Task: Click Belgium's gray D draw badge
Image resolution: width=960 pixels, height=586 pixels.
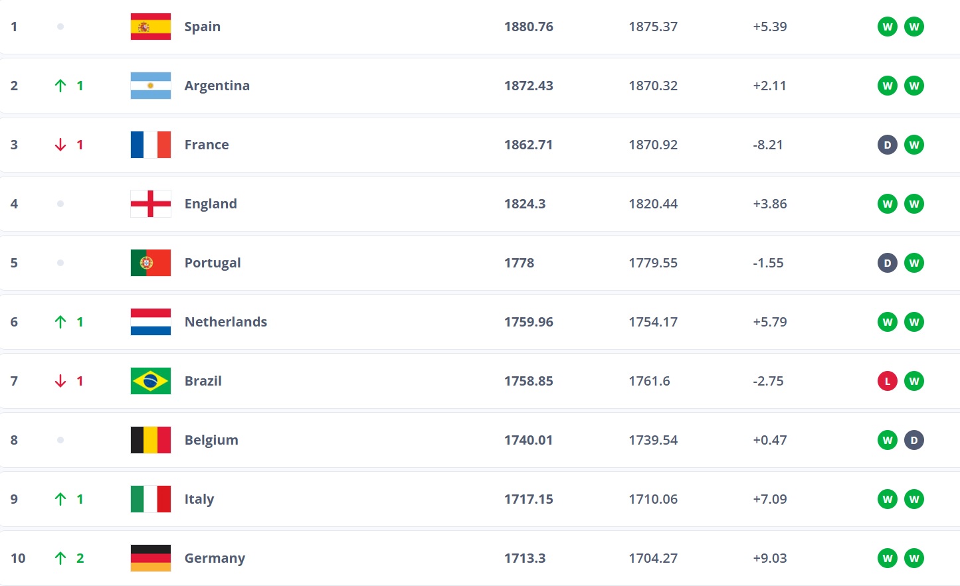Action: point(914,440)
